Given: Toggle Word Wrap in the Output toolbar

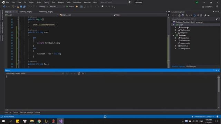Looking at the screenshot, I should [x=83, y=73].
